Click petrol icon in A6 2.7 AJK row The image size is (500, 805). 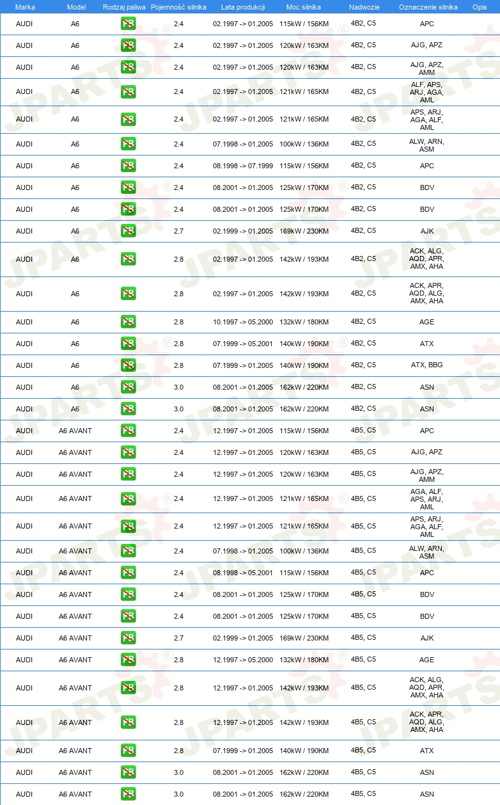pos(128,231)
